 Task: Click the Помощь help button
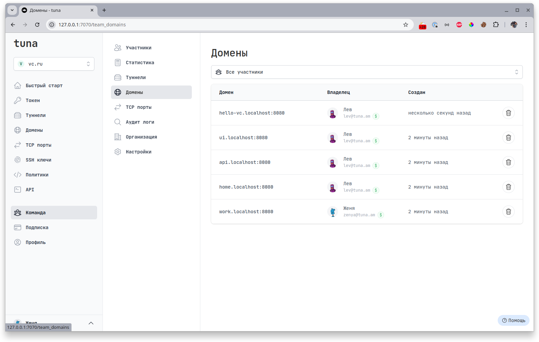click(x=513, y=320)
